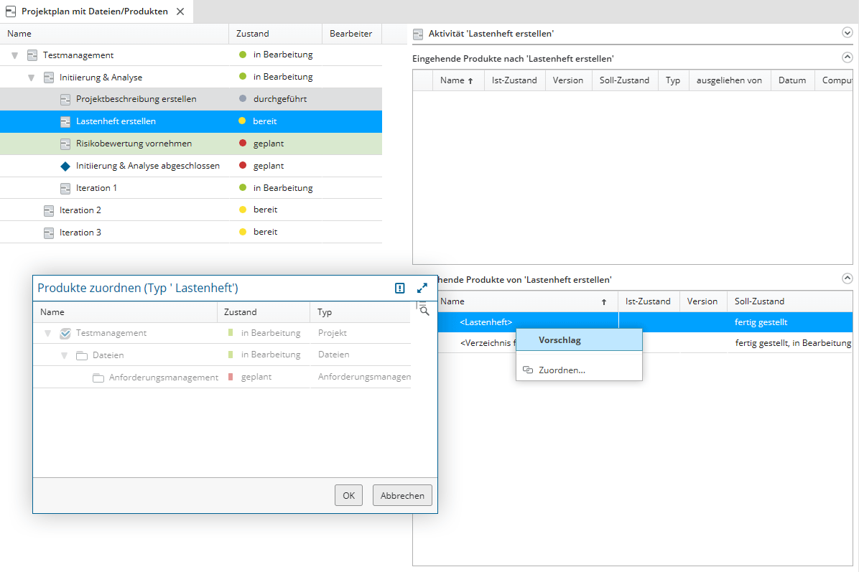Viewport: 859px width, 572px height.
Task: Click the yellow status dot of Lastenheft erstellen
Action: tap(242, 121)
